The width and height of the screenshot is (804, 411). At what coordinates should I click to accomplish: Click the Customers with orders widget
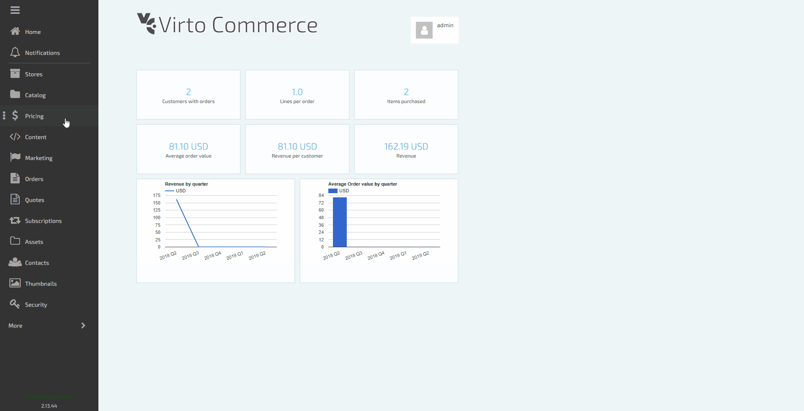[x=188, y=95]
